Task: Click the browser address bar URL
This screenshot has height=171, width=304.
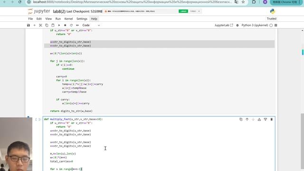Action: [x=132, y=2]
